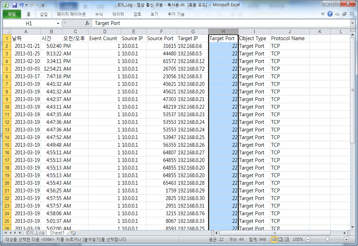
Task: Switch to the 수식 (Formulas) tab
Action: pyautogui.click(x=99, y=14)
